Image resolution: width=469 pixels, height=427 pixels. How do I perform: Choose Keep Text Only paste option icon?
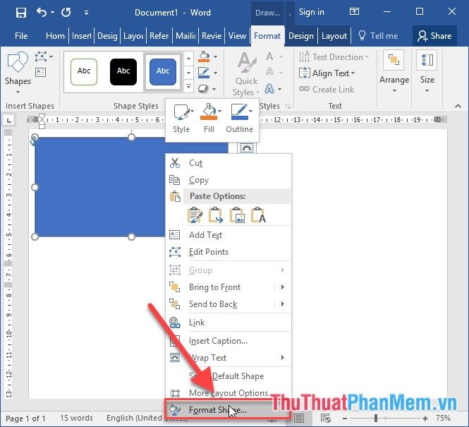(258, 215)
